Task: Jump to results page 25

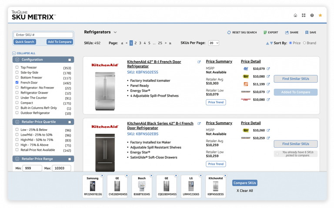Action: click(160, 43)
